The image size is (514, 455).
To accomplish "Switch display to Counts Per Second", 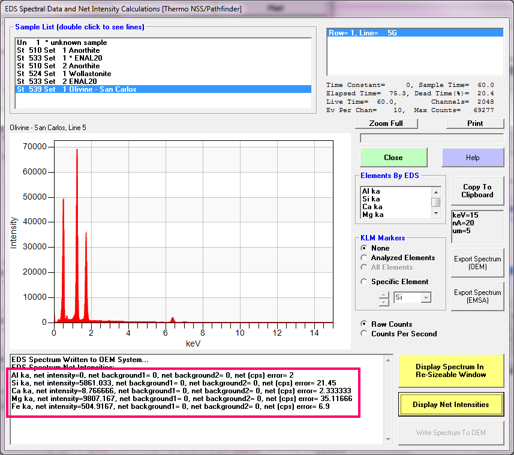I will (x=364, y=334).
